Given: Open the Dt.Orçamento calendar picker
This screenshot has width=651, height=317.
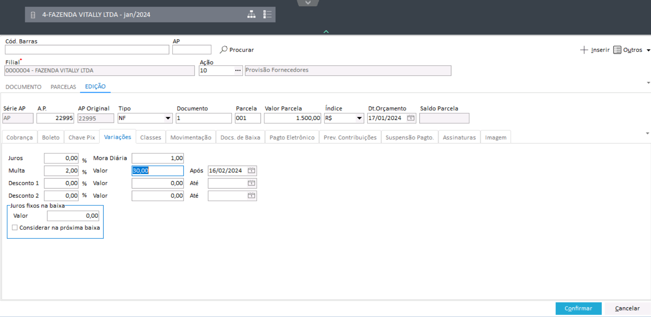Looking at the screenshot, I should click(x=410, y=118).
